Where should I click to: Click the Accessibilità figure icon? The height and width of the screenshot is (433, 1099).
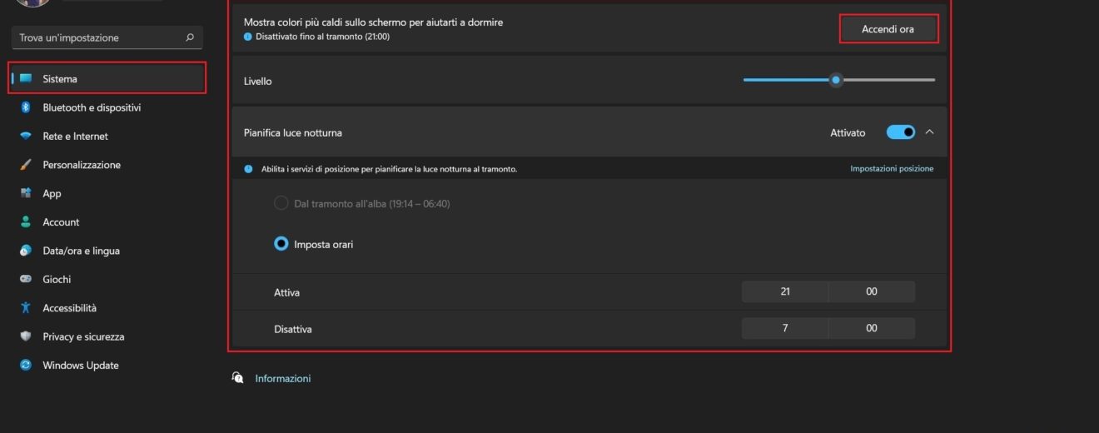(26, 308)
